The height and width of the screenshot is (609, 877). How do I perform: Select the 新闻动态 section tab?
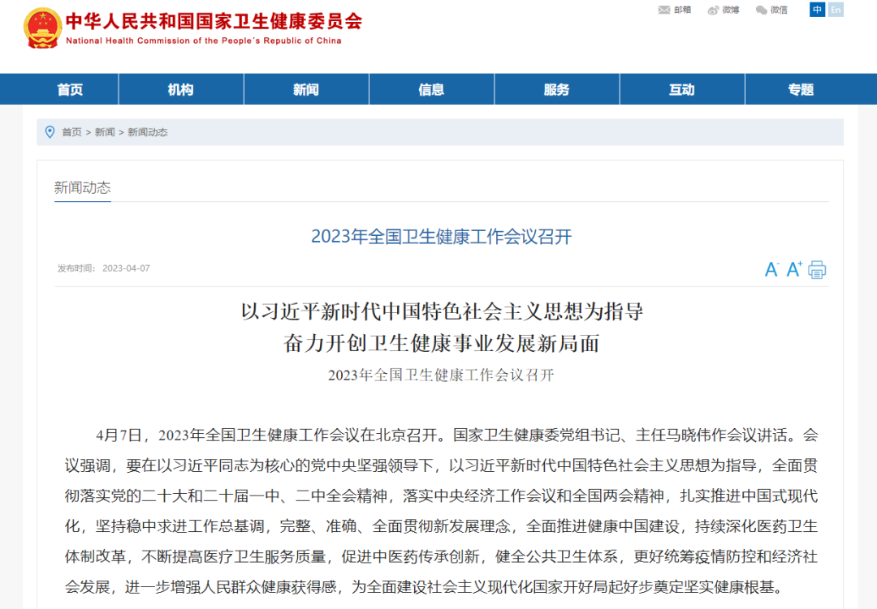click(x=82, y=187)
